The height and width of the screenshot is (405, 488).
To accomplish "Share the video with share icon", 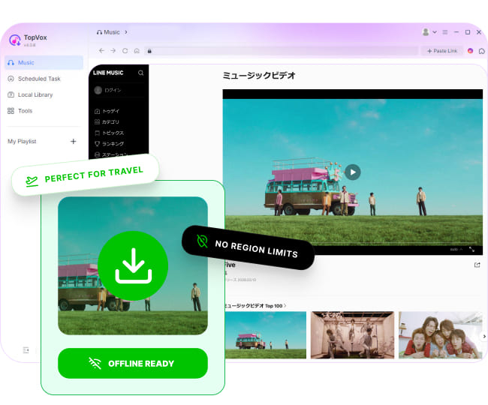I will pos(477,265).
